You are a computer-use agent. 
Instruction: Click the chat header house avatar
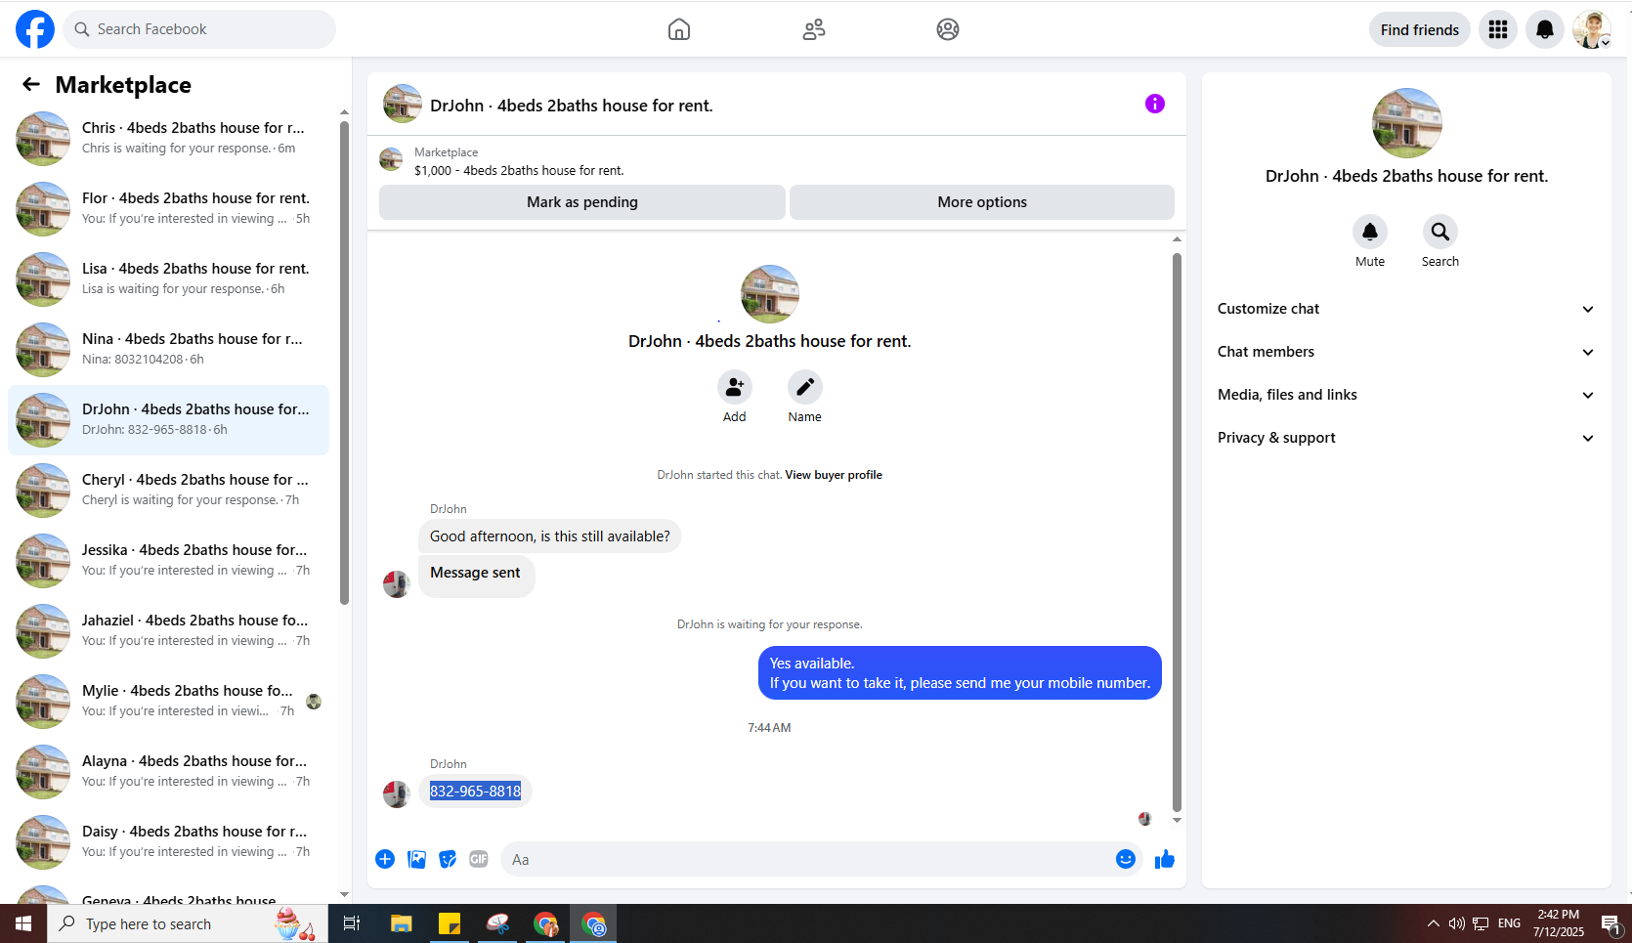coord(402,104)
